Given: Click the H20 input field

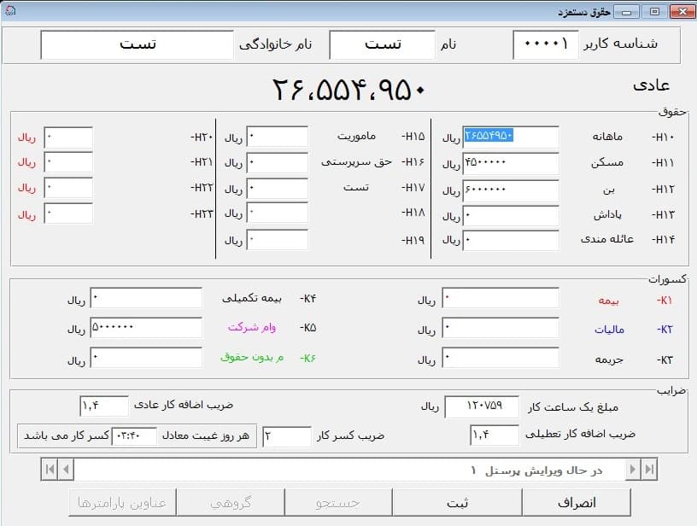Looking at the screenshot, I should click(x=68, y=137).
